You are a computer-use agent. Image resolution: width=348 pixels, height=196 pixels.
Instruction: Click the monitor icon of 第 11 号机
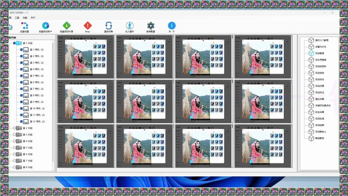(26, 115)
